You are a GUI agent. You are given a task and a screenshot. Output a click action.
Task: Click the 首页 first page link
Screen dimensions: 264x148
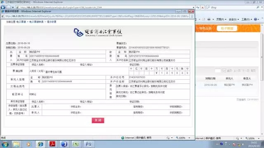click(229, 71)
